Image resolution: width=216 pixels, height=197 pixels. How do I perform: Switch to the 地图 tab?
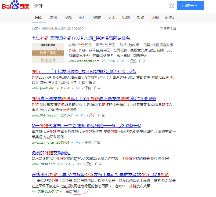[155, 18]
